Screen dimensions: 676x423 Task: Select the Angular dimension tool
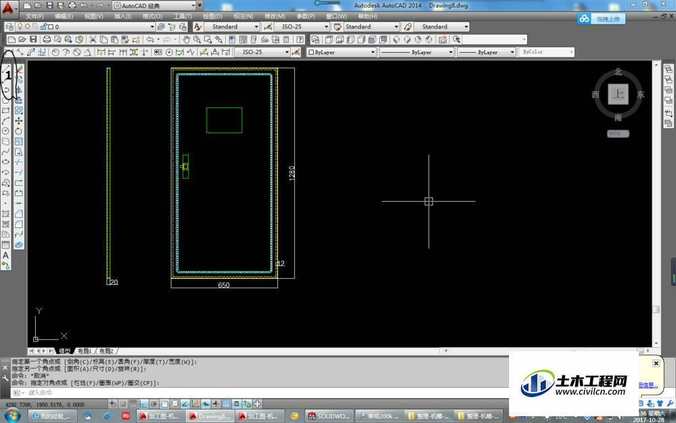pos(87,52)
